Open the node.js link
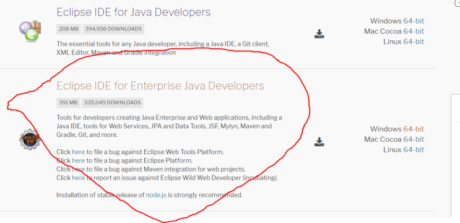The width and height of the screenshot is (460, 223). [x=156, y=195]
